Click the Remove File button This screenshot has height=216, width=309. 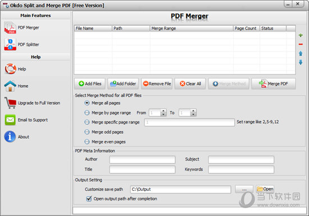[157, 83]
